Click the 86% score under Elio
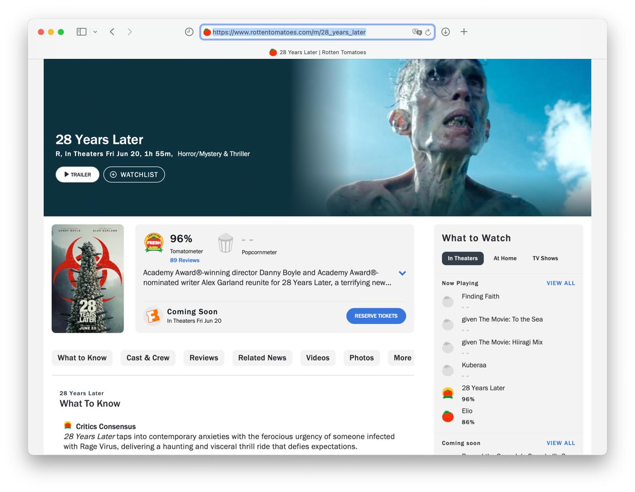Screen dimensions: 635x492 [x=468, y=422]
